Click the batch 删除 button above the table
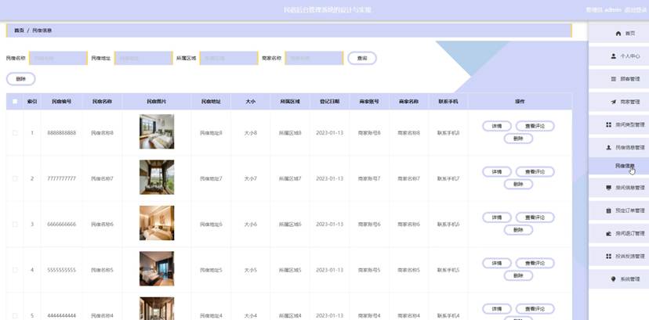 [20, 79]
